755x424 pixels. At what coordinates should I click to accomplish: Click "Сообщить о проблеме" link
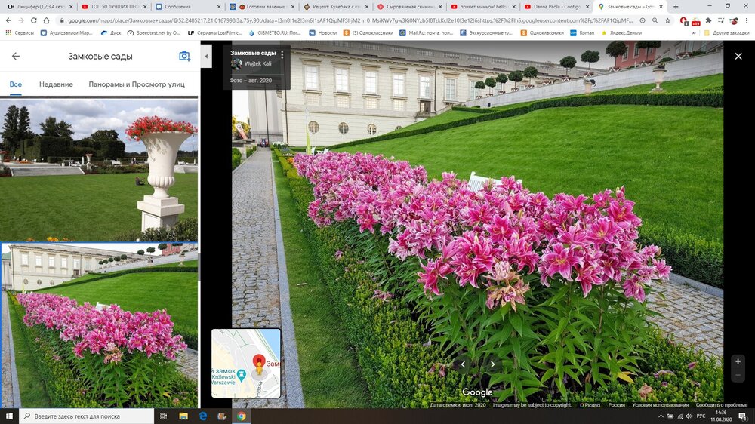[722, 405]
